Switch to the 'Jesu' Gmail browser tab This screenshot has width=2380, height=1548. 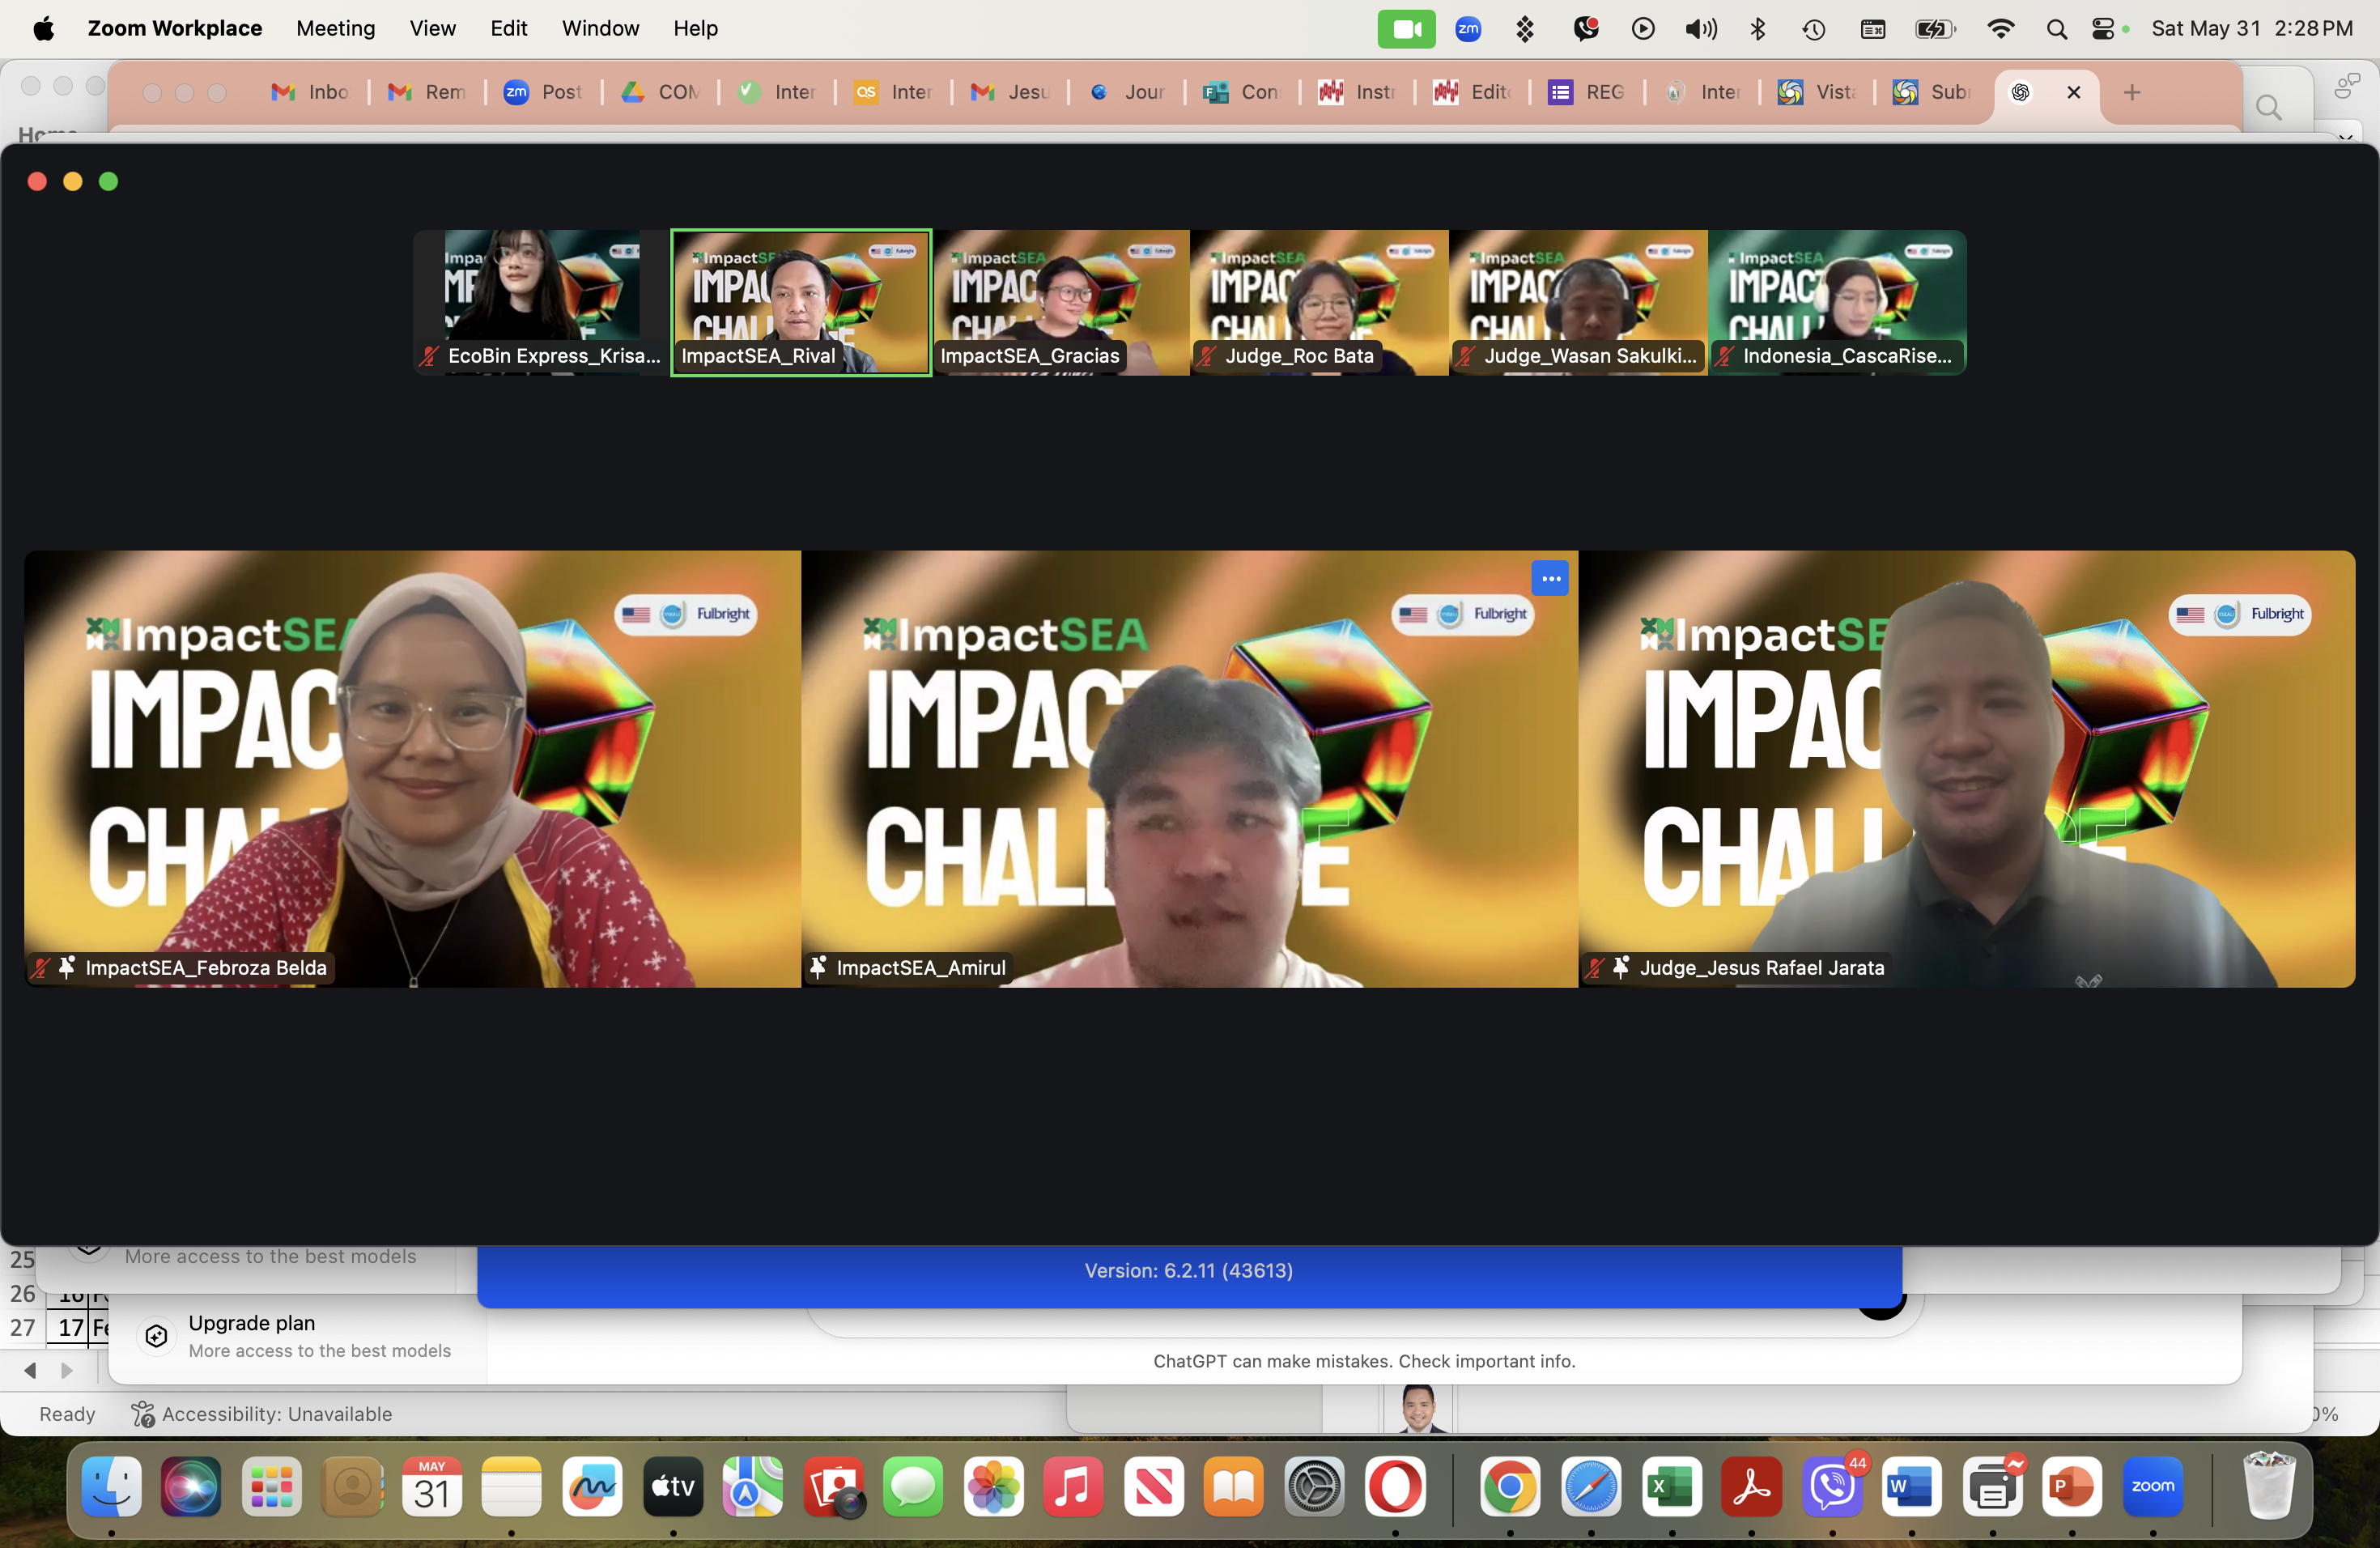pos(1010,93)
